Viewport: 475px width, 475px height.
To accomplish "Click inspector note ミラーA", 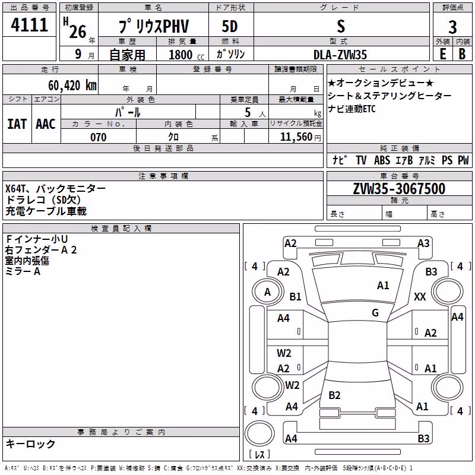I will coord(23,271).
